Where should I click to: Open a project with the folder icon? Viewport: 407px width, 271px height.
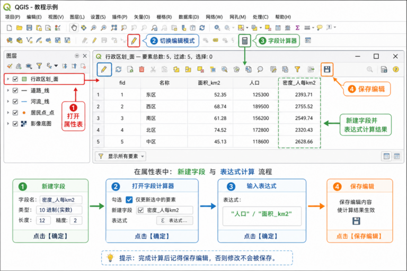click(x=19, y=28)
